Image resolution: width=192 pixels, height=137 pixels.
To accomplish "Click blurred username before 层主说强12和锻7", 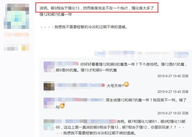I will click(x=79, y=100).
